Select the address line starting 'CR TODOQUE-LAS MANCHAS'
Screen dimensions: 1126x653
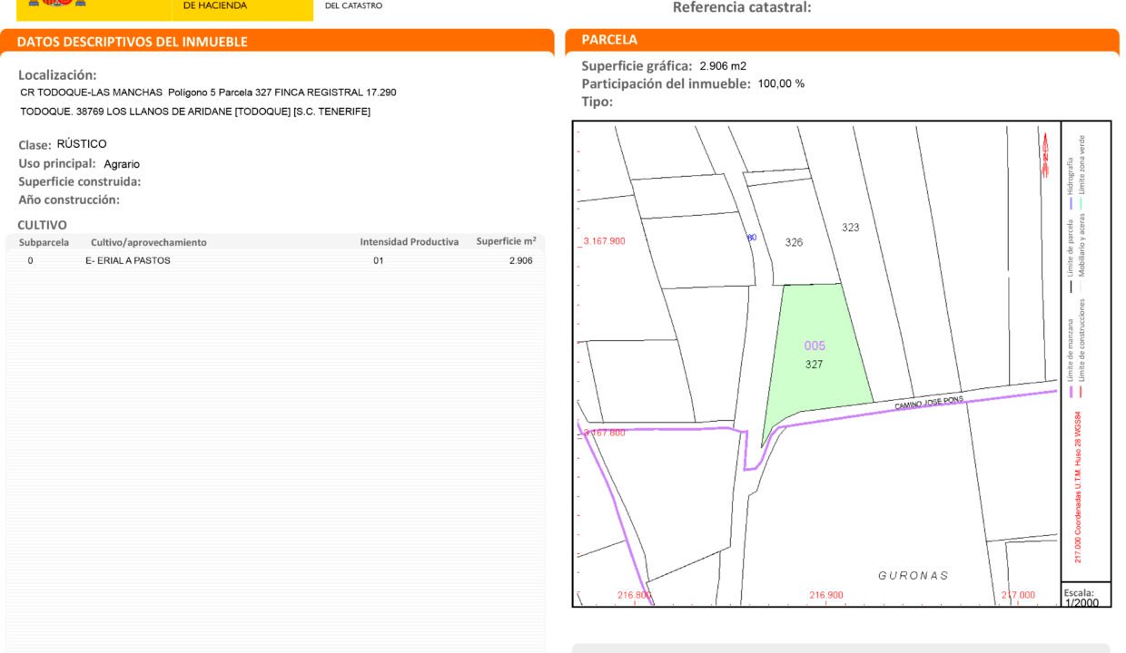[208, 93]
